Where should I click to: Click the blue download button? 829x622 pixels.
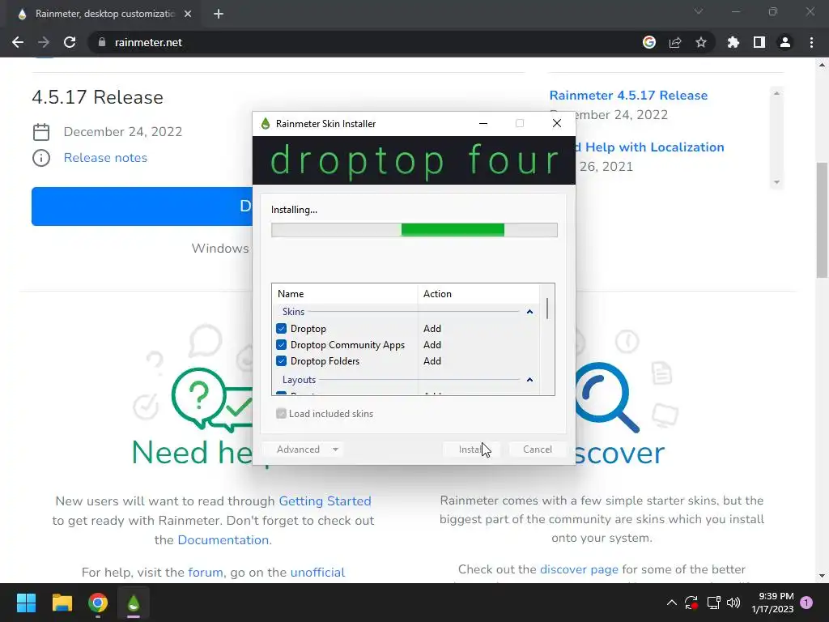pos(142,207)
